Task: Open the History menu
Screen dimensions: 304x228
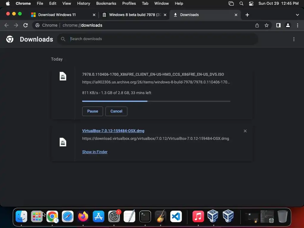Action: (x=83, y=3)
